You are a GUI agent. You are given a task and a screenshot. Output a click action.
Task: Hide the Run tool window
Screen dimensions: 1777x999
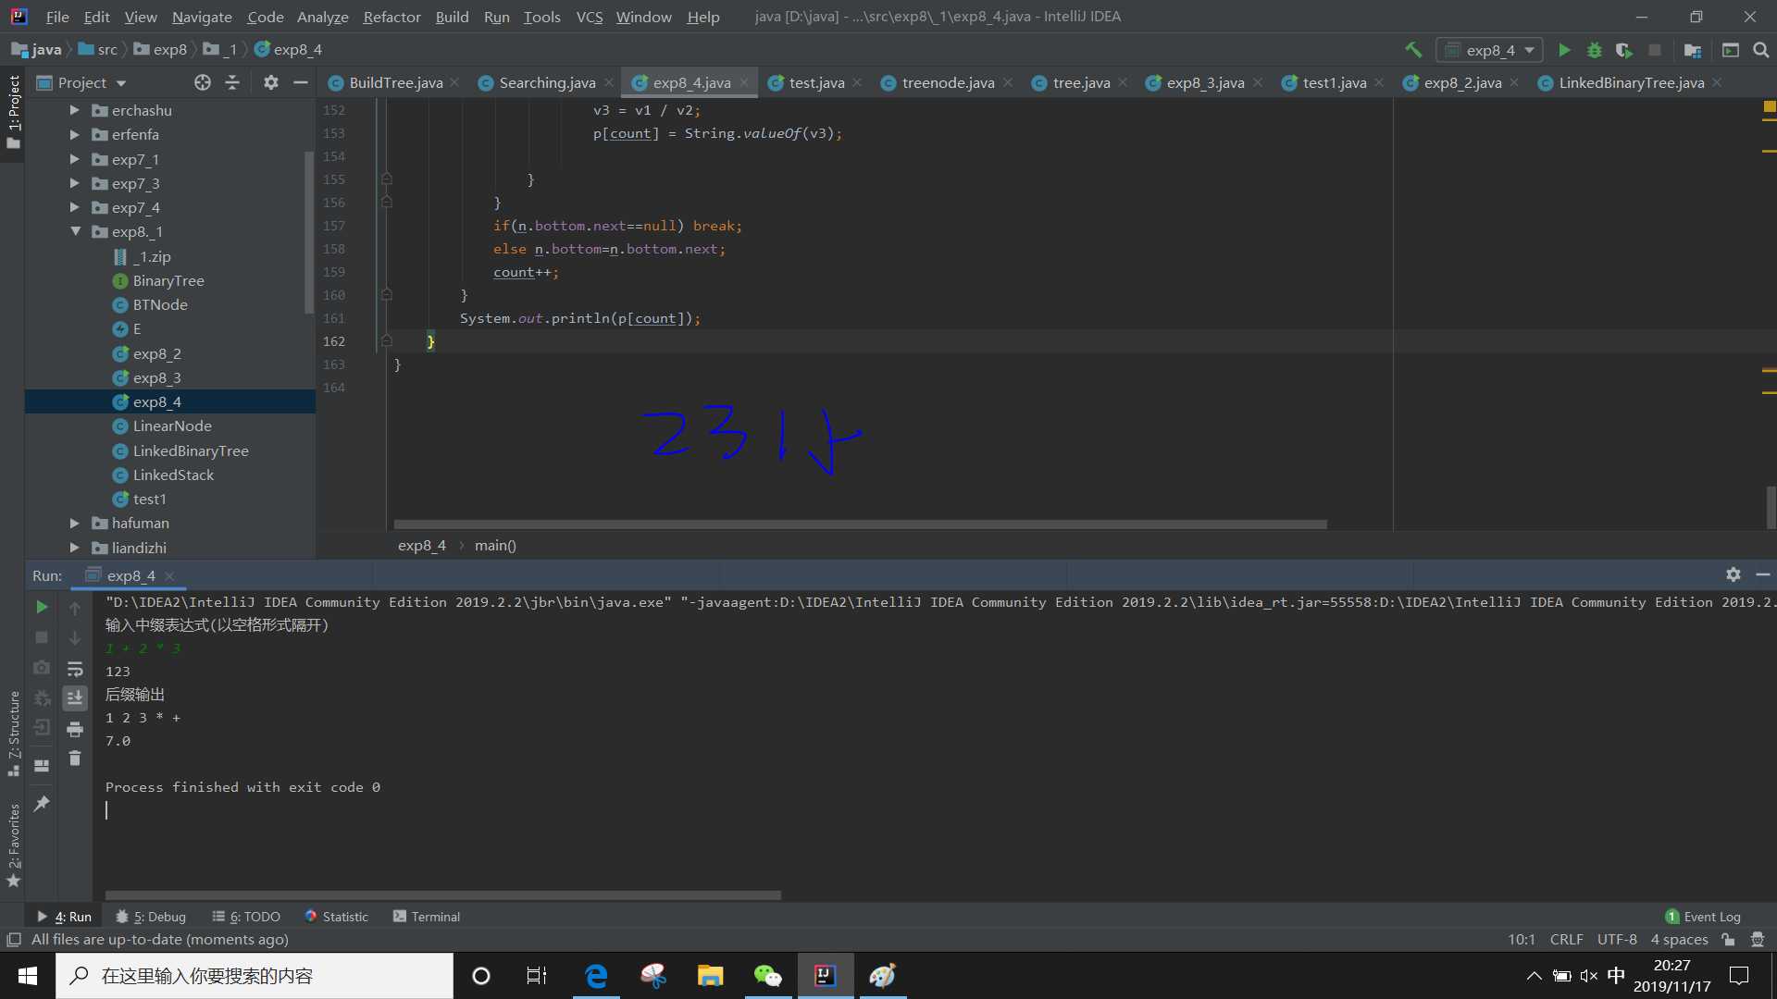click(1763, 574)
